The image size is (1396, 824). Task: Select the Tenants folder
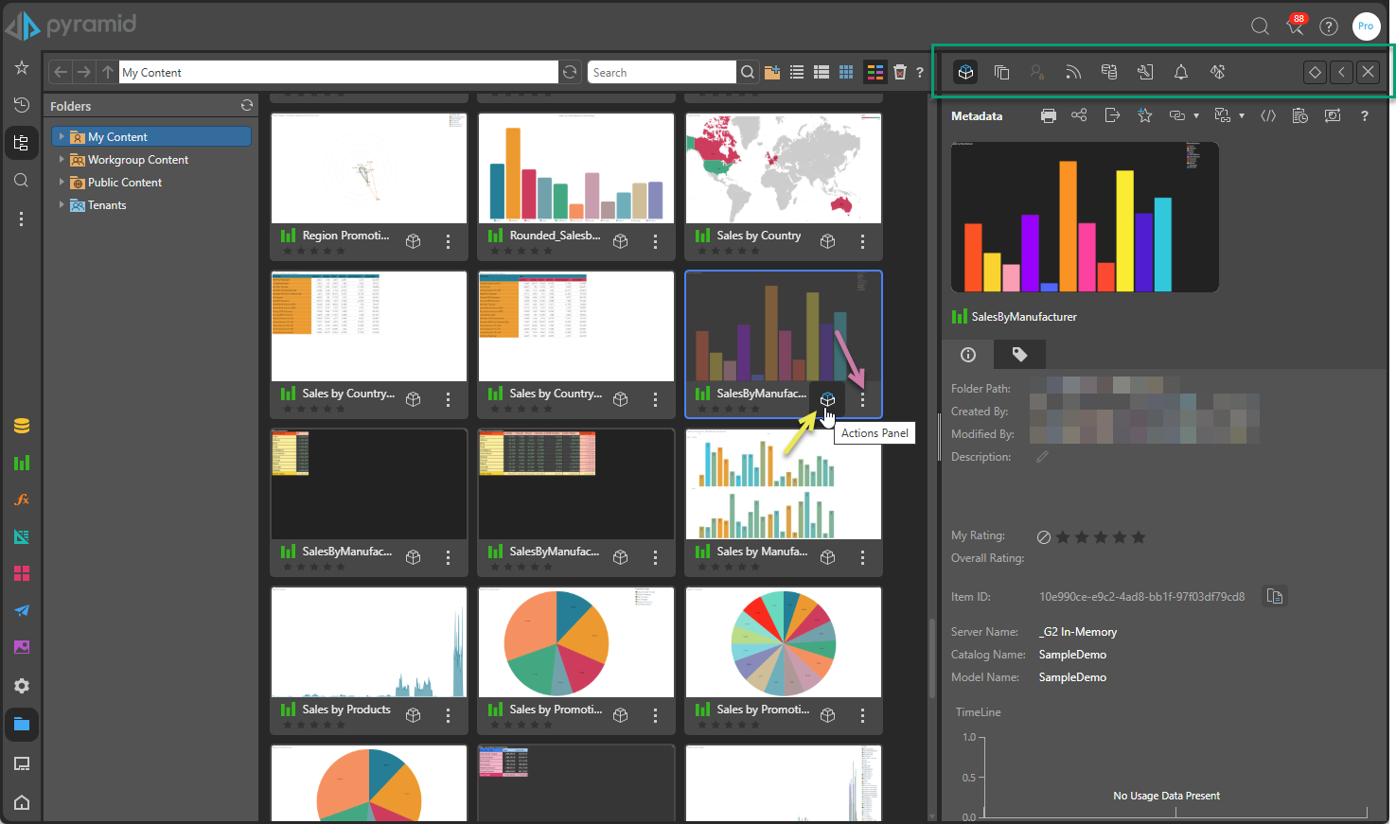click(x=106, y=205)
